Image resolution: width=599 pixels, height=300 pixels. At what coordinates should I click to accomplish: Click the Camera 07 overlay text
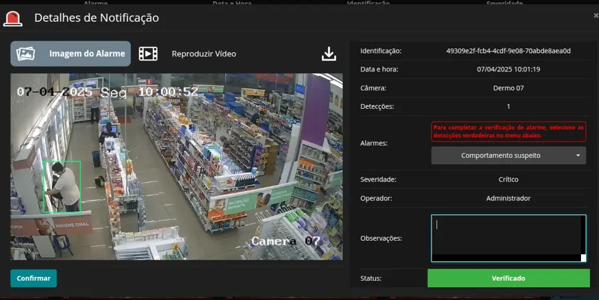point(285,241)
